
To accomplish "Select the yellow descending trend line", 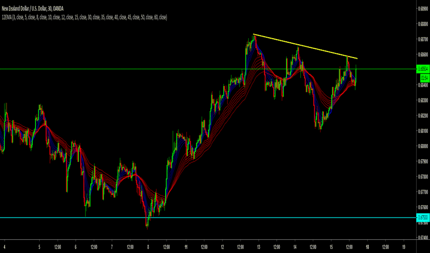I will pyautogui.click(x=305, y=46).
